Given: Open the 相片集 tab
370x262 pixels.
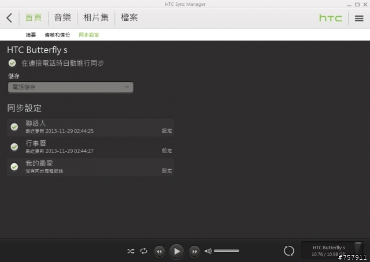Looking at the screenshot, I should coord(96,17).
